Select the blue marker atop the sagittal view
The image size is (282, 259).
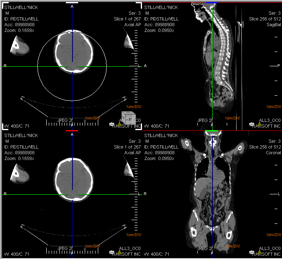coord(212,3)
